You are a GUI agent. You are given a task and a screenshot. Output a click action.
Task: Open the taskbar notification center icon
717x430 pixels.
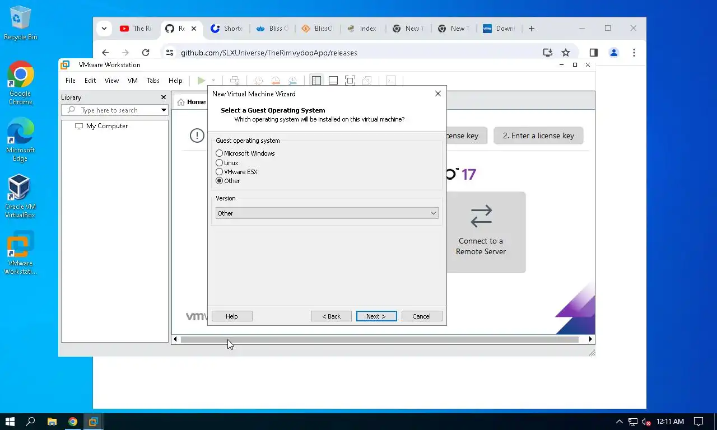pos(699,422)
